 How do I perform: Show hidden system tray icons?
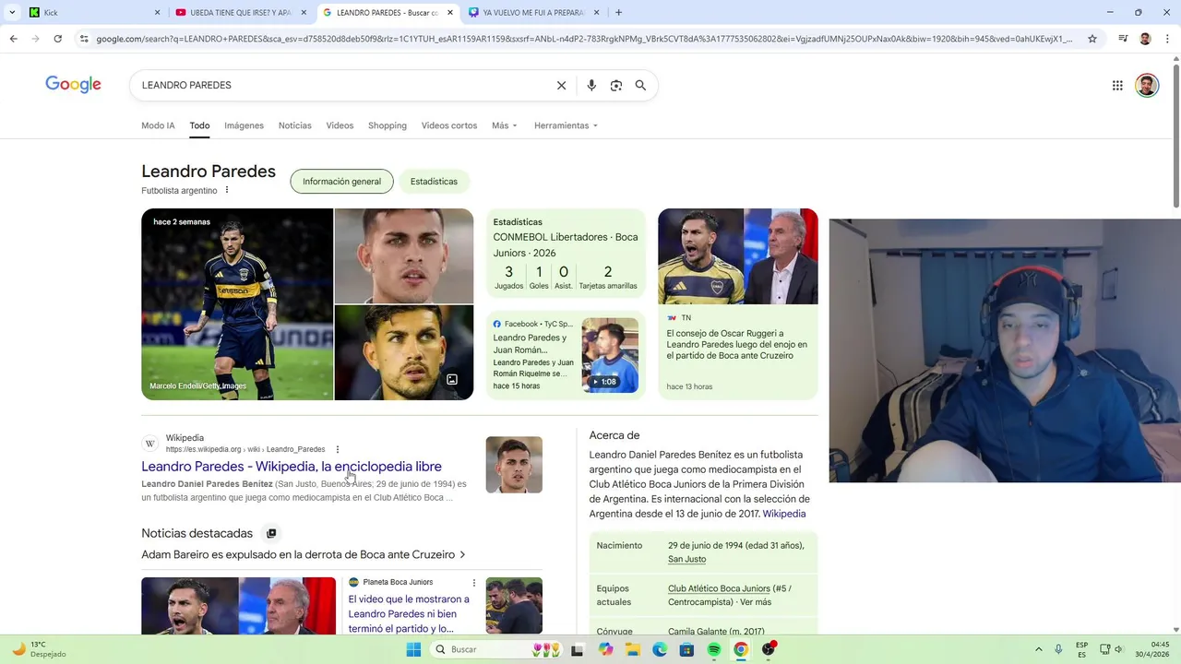(x=1038, y=649)
